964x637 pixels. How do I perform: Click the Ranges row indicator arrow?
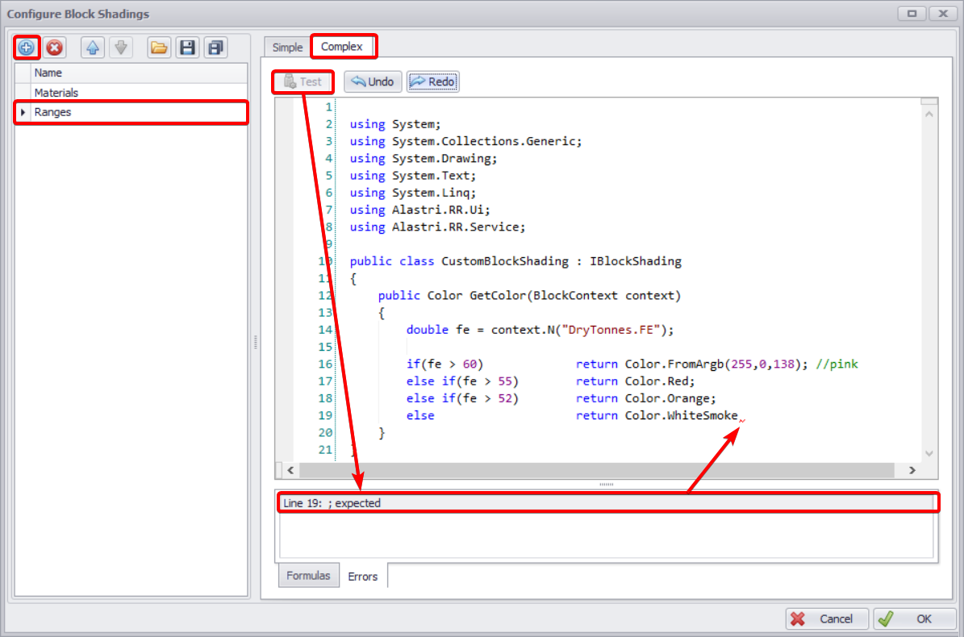coord(23,112)
